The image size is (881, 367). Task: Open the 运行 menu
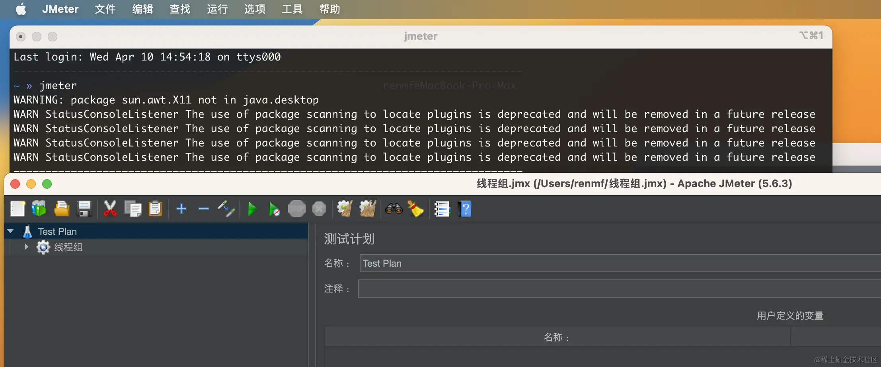(x=217, y=9)
